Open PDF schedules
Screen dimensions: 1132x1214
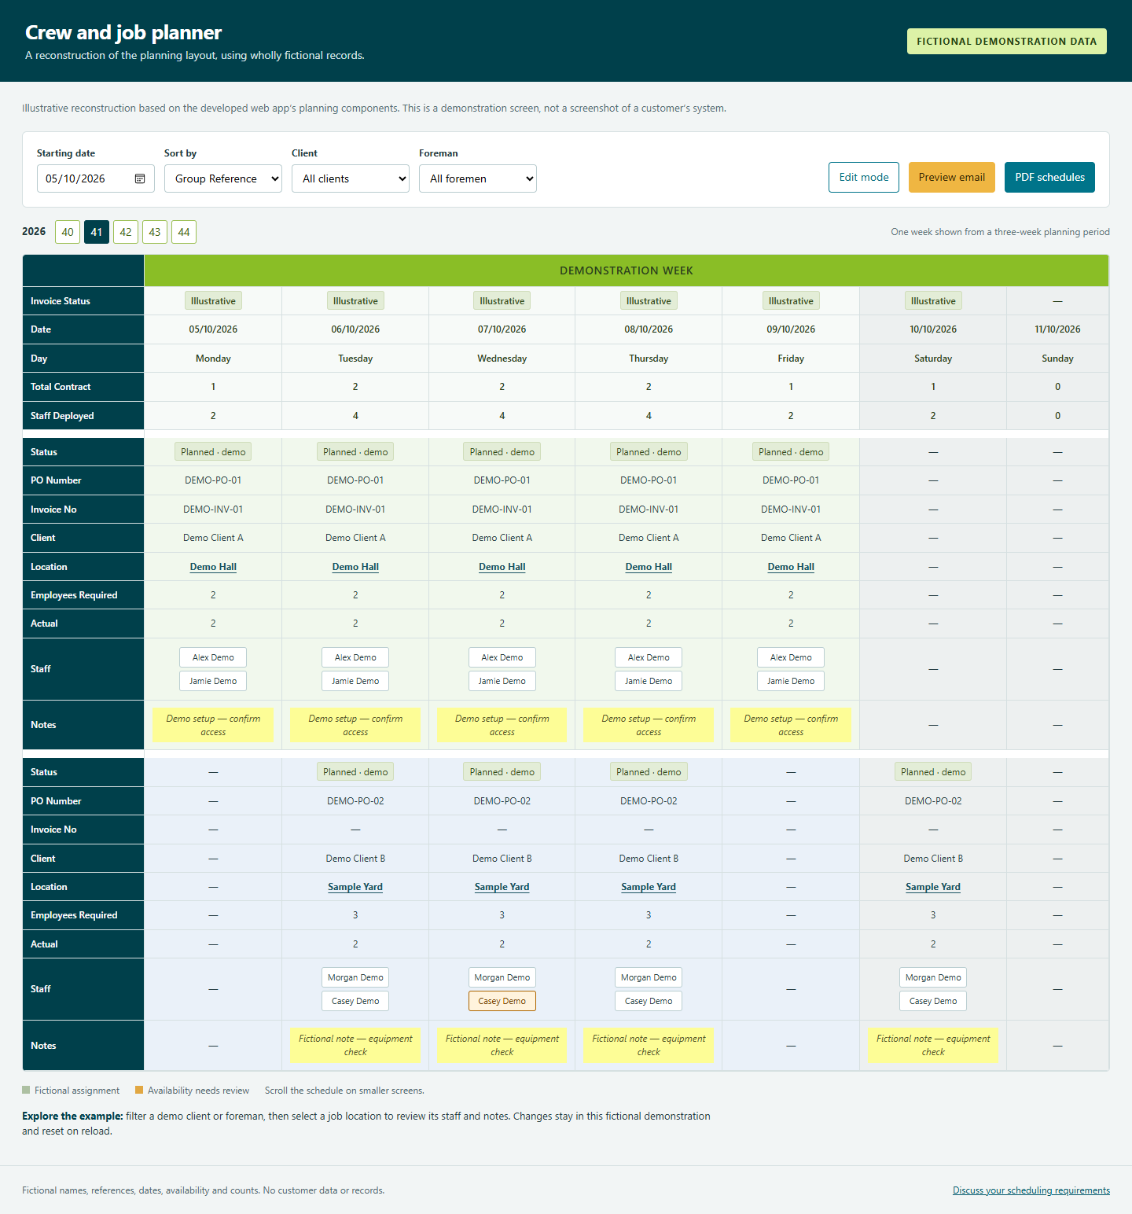pos(1049,177)
